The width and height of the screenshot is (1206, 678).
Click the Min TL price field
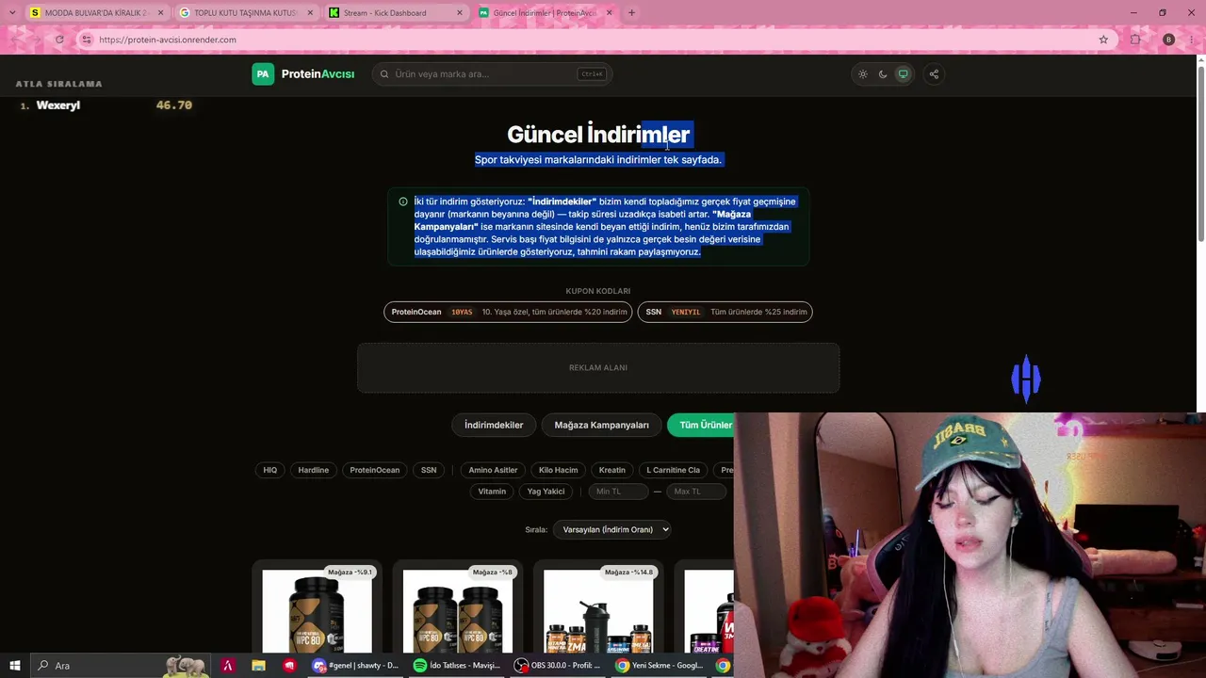tap(617, 492)
